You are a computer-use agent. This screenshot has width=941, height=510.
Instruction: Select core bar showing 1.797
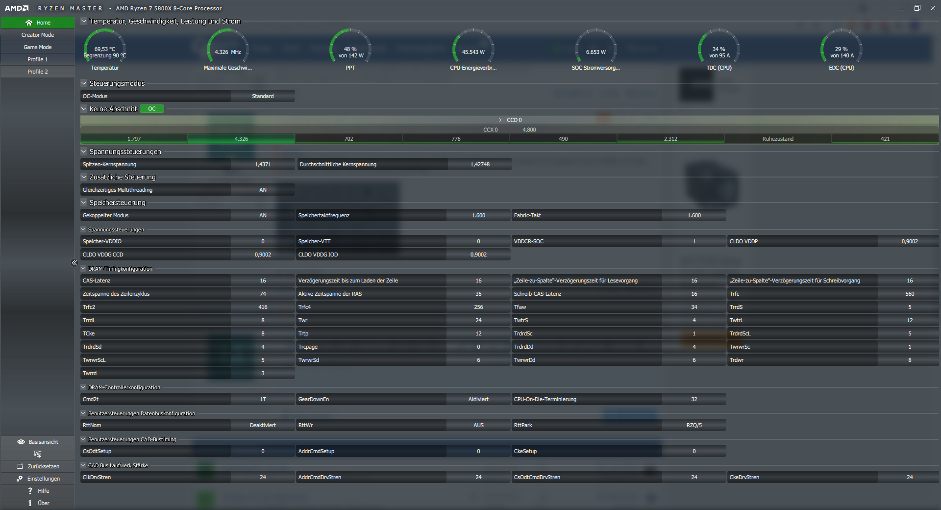pos(134,139)
